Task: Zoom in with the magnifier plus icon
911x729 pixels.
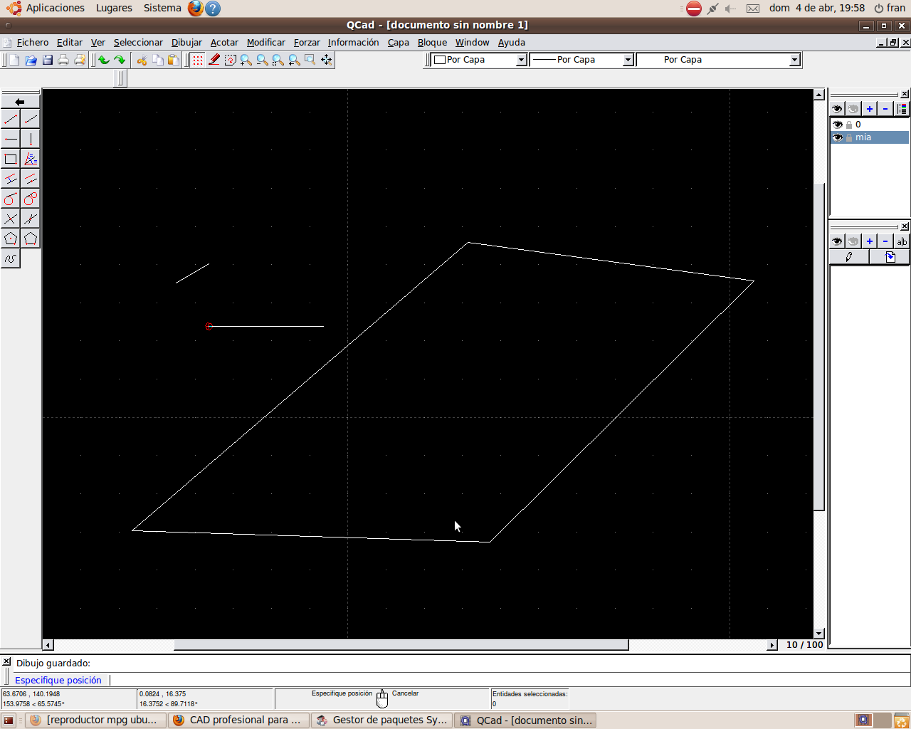Action: 246,60
